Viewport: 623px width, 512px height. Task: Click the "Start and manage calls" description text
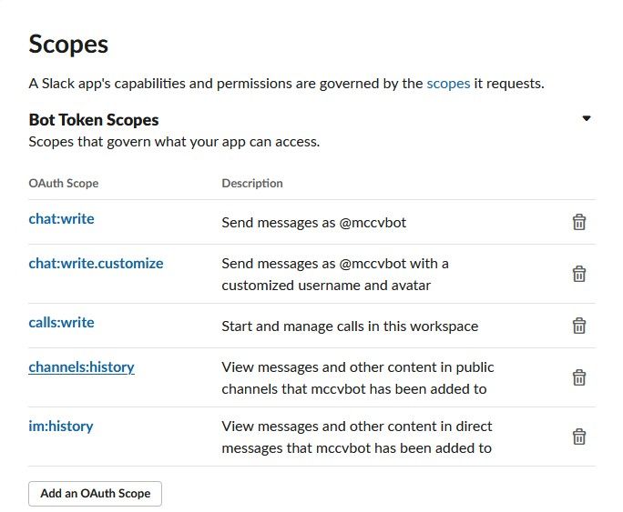point(350,326)
